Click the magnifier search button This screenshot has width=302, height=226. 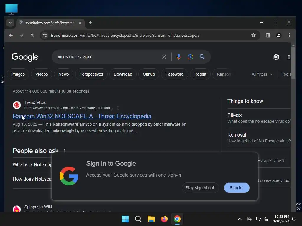pos(202,57)
